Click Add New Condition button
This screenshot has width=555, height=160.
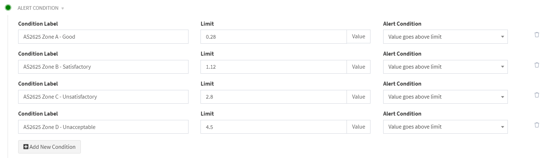(49, 147)
